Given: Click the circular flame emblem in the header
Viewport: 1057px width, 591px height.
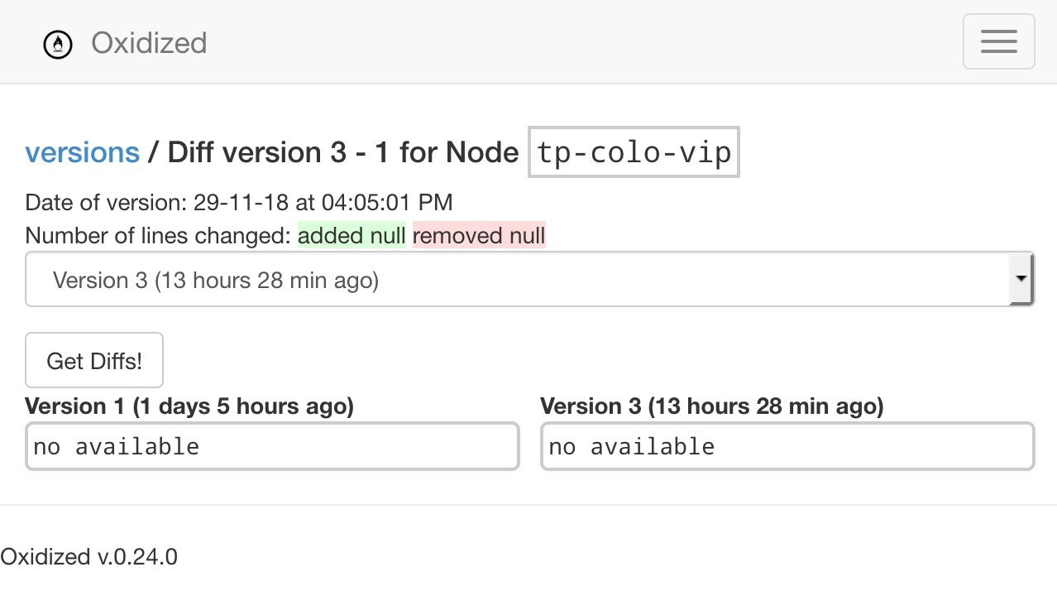Looking at the screenshot, I should [x=58, y=44].
